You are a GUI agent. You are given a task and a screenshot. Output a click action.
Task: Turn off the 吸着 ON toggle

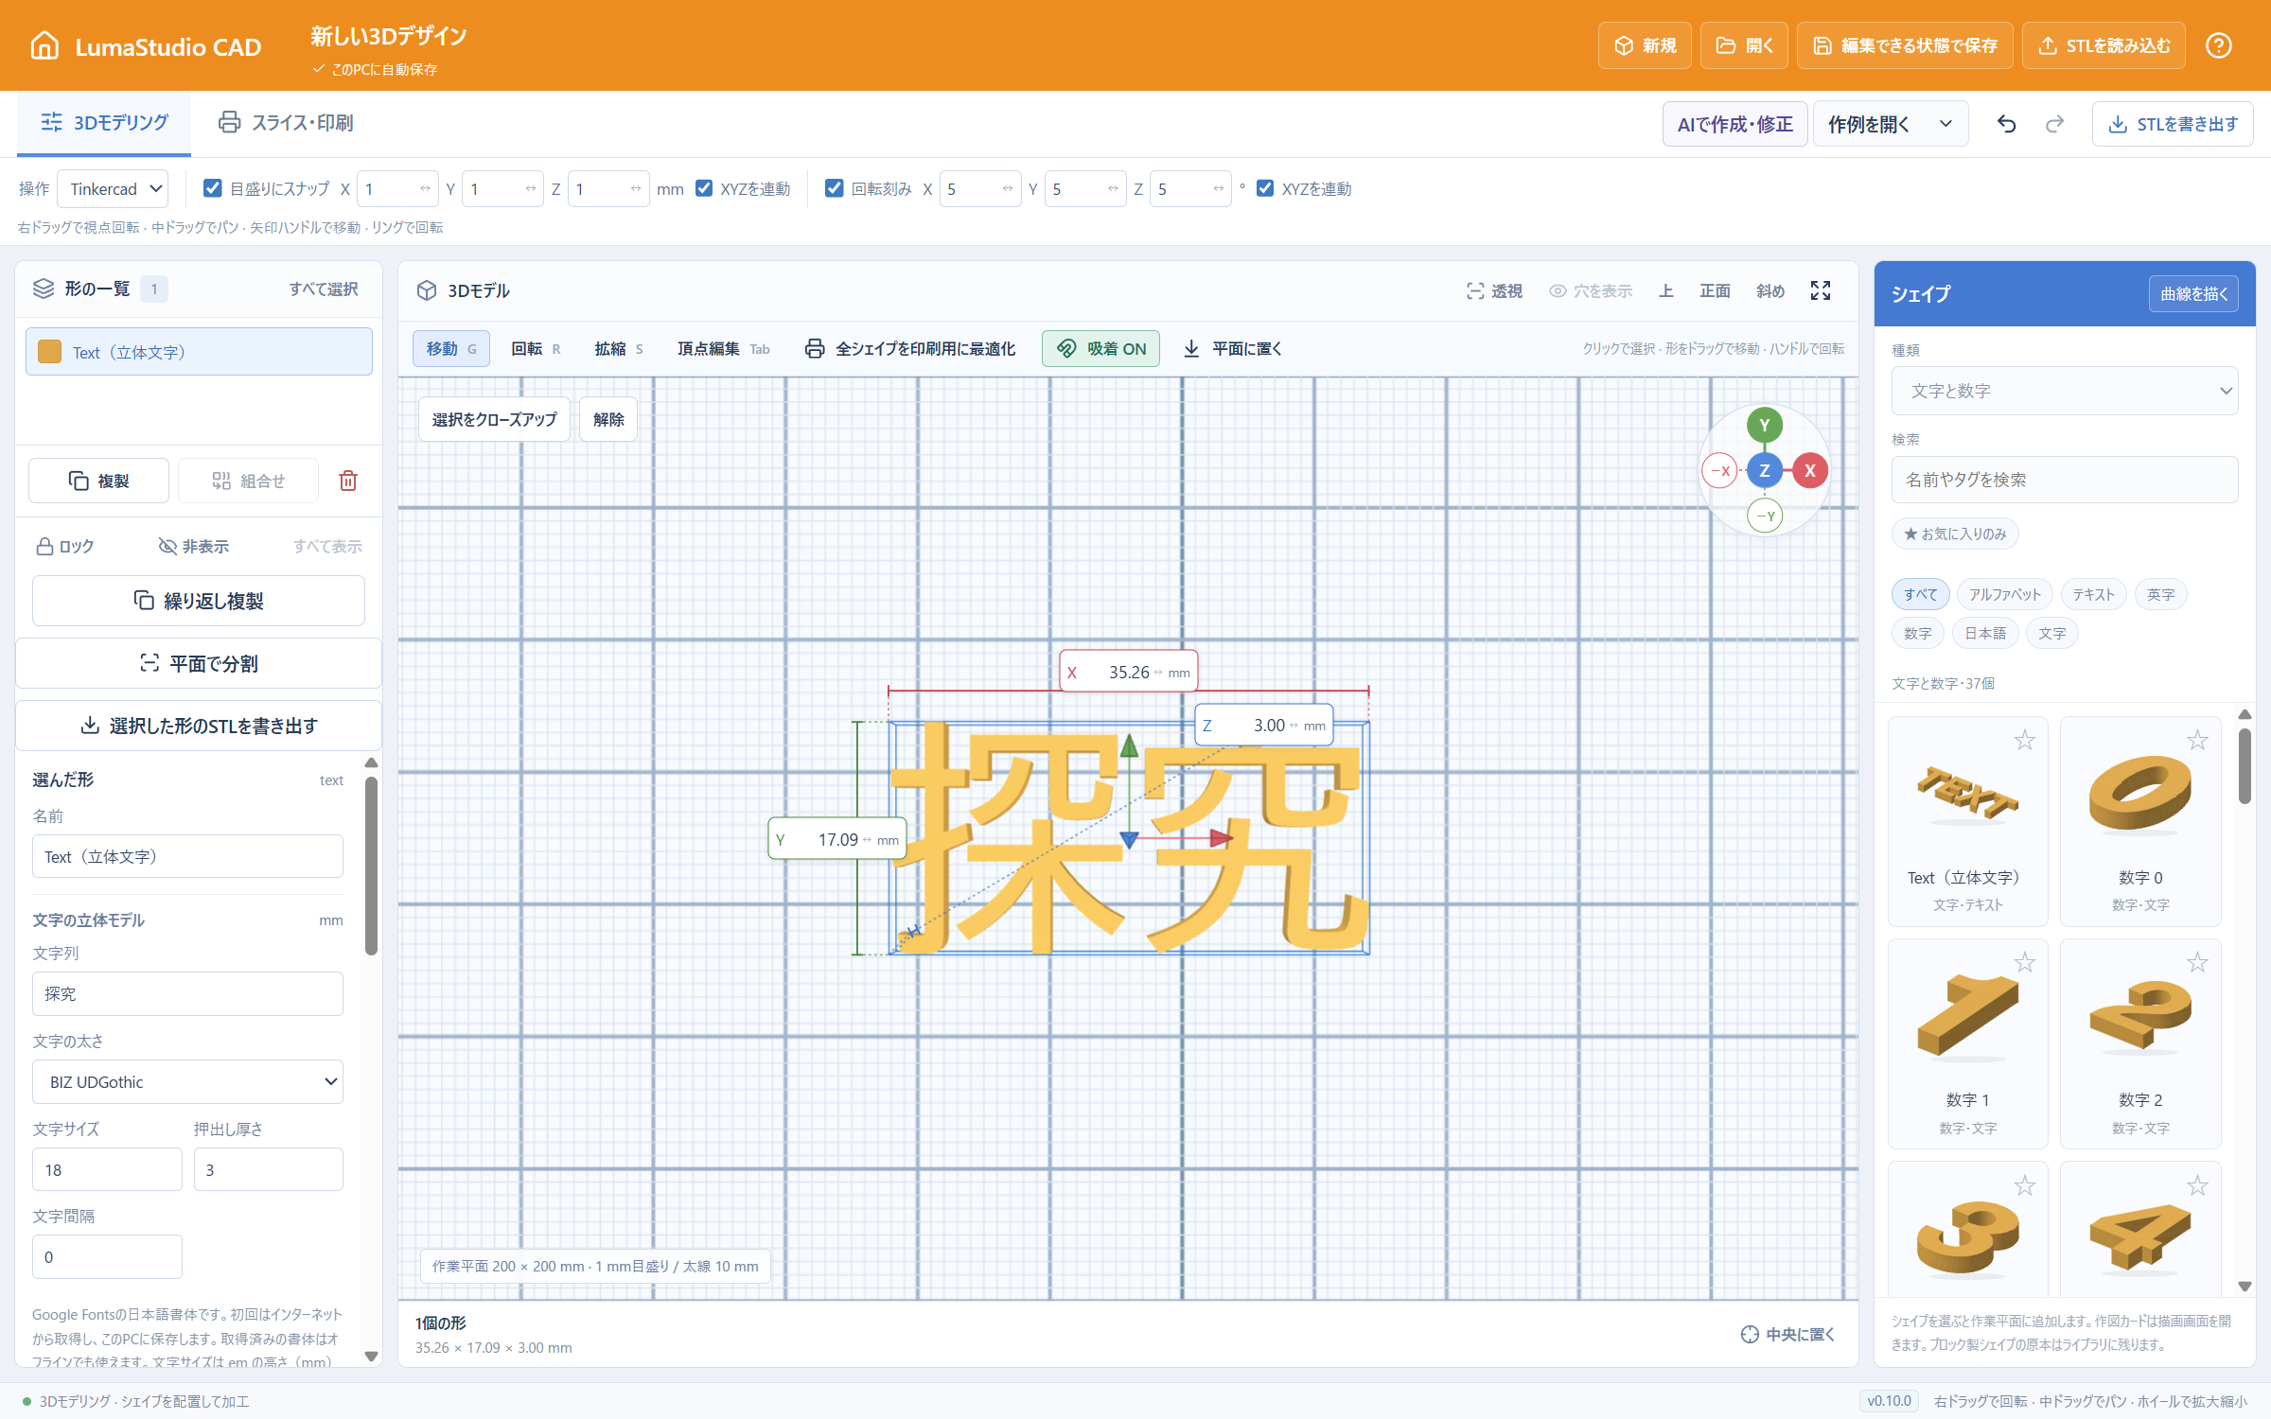1100,349
